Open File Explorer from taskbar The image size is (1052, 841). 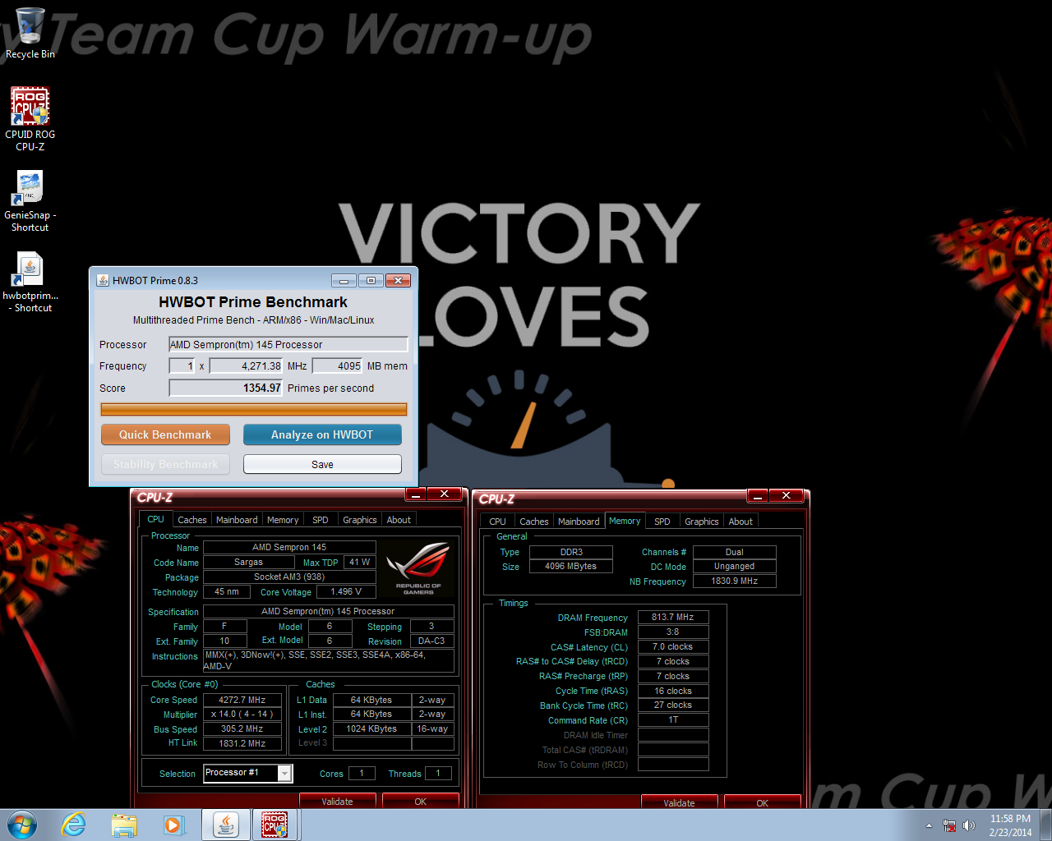[x=124, y=825]
